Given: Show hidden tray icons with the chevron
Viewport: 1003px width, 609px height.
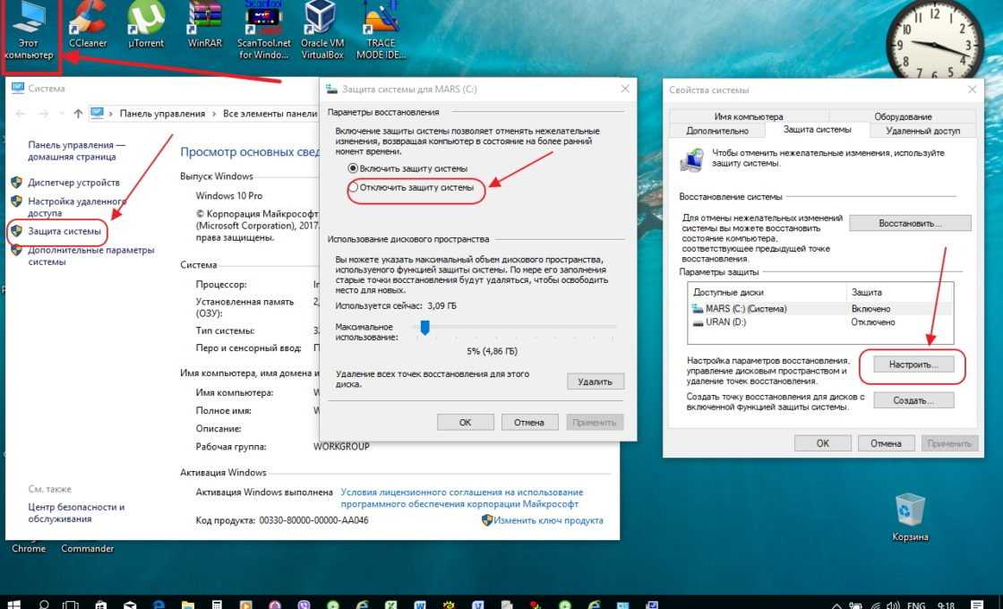Looking at the screenshot, I should (x=836, y=603).
